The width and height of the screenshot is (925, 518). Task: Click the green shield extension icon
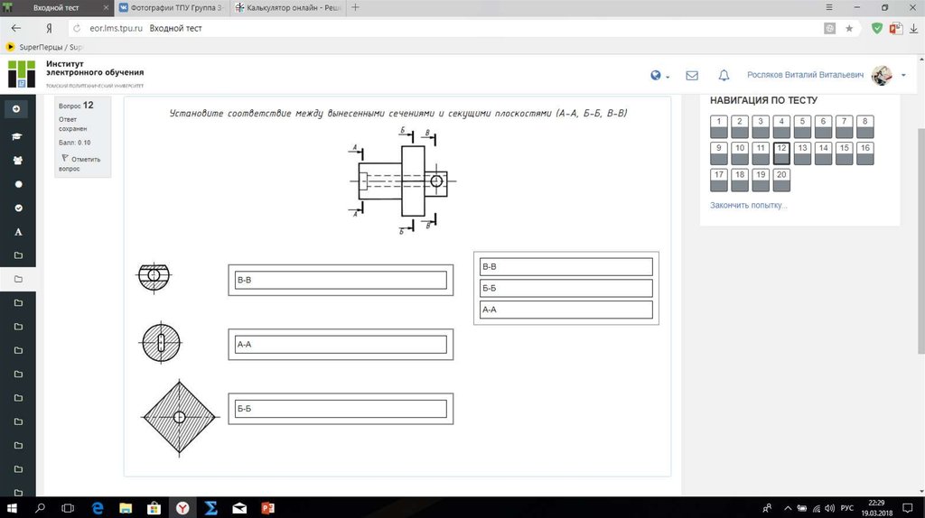point(877,29)
